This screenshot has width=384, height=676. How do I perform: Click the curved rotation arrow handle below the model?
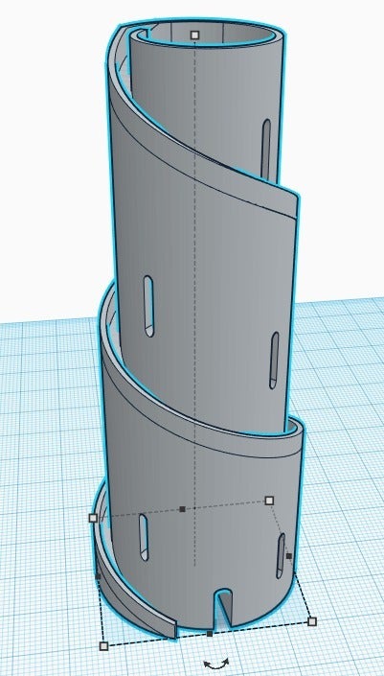(216, 663)
